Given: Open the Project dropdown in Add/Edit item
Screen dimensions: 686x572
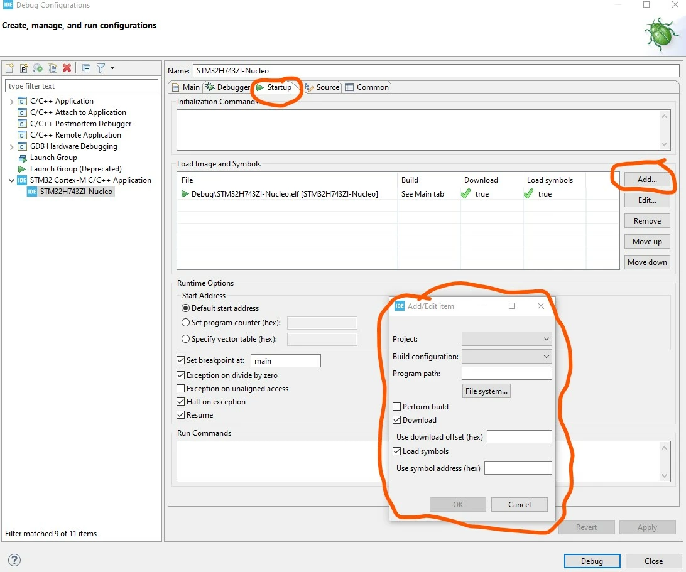Looking at the screenshot, I should coord(506,339).
